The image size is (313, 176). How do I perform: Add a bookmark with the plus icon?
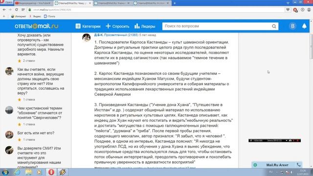coord(4,16)
